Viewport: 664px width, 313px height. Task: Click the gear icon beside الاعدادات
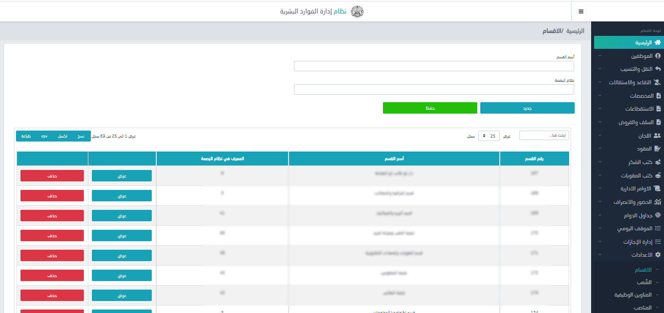[x=658, y=255]
